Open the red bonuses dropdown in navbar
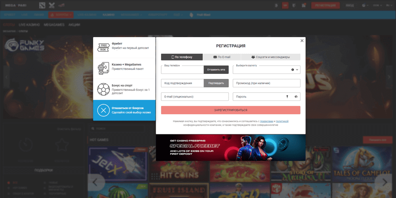Viewport: 396px width, 198px height. [x=61, y=15]
